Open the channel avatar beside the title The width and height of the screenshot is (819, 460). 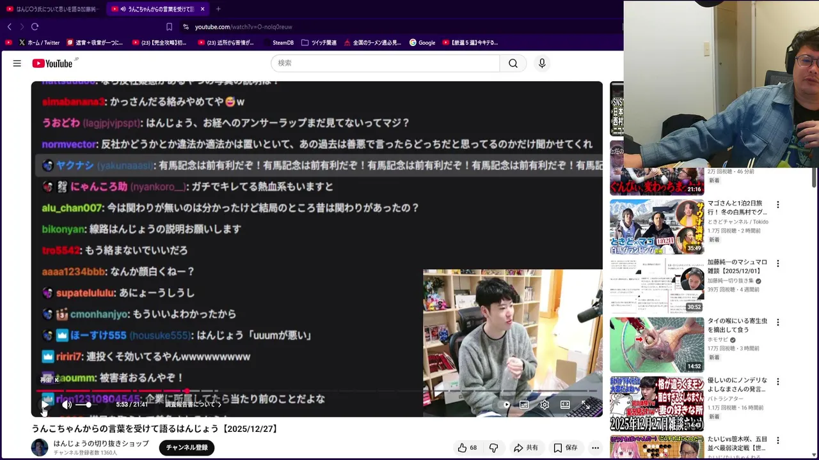(x=40, y=448)
